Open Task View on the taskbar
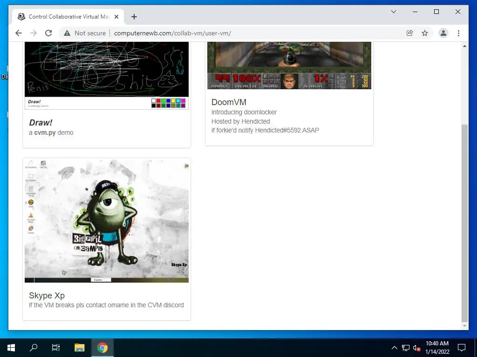This screenshot has height=357, width=477. (x=56, y=348)
